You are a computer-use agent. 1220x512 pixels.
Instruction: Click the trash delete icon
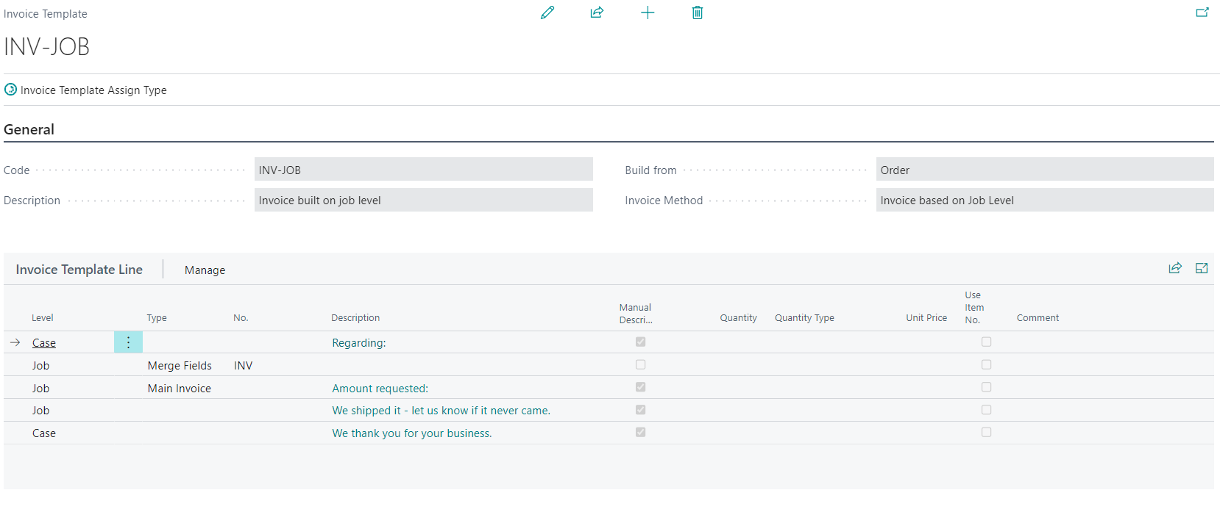coord(698,12)
